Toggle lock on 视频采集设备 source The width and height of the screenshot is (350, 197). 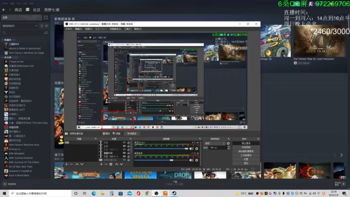tap(128, 160)
